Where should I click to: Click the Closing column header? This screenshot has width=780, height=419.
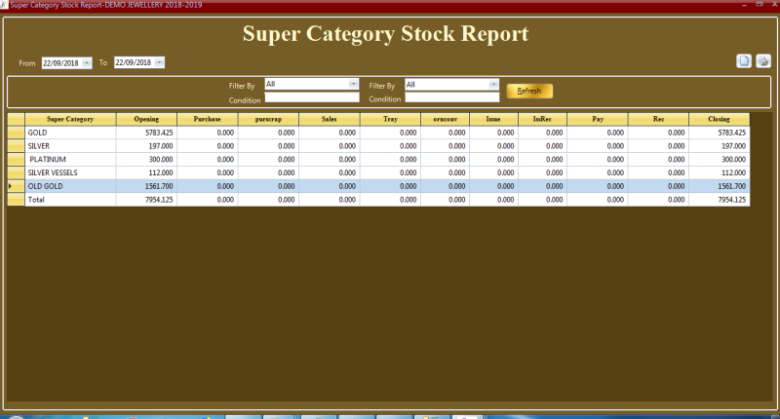coord(719,119)
